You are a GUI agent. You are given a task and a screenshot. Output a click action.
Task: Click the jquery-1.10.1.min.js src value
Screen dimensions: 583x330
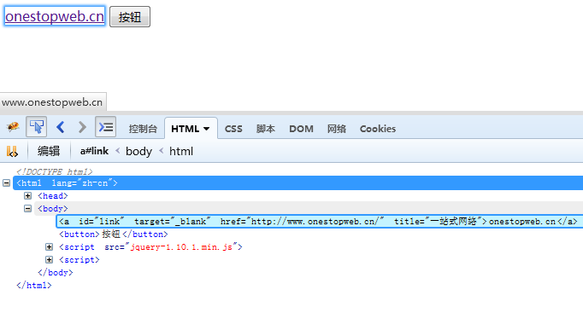tap(181, 247)
